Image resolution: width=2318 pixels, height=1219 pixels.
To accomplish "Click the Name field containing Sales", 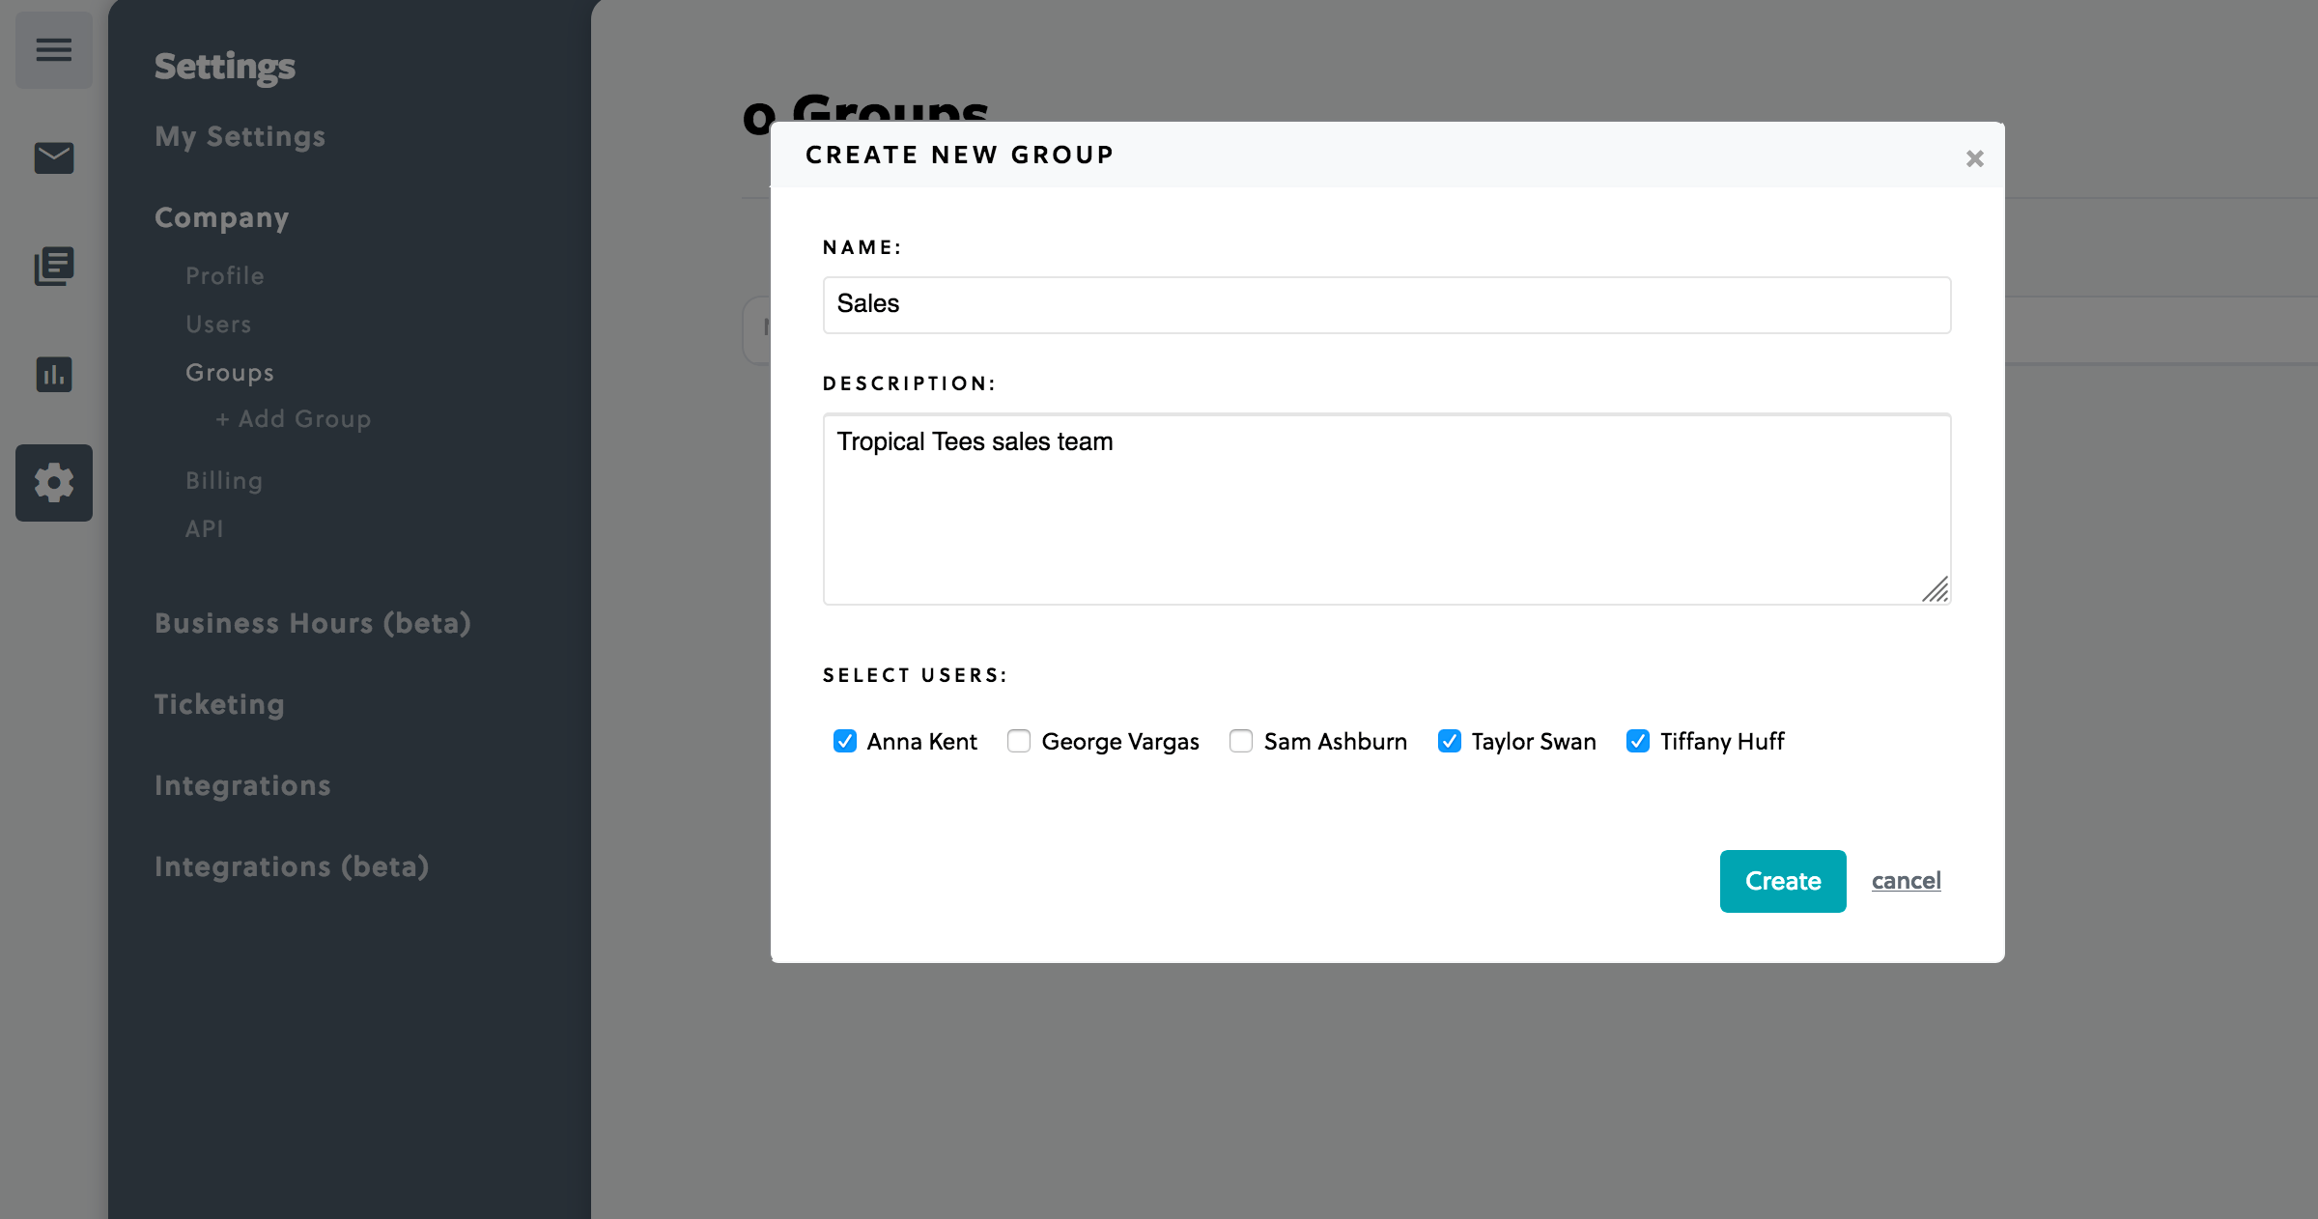I will [1386, 304].
